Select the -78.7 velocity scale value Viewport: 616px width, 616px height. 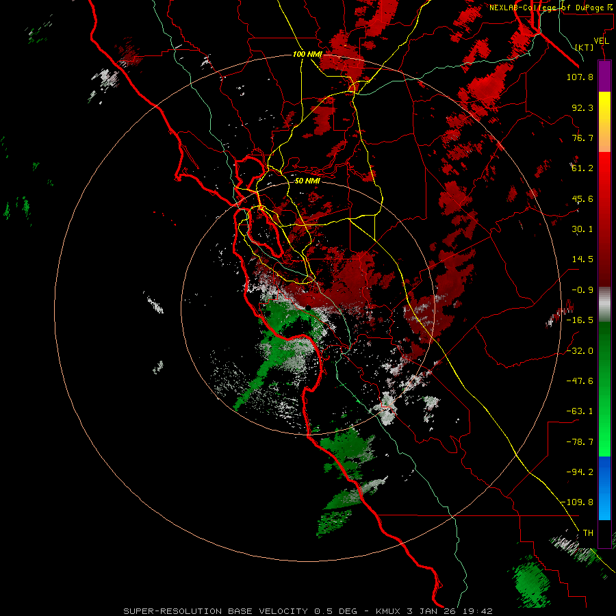[x=580, y=442]
